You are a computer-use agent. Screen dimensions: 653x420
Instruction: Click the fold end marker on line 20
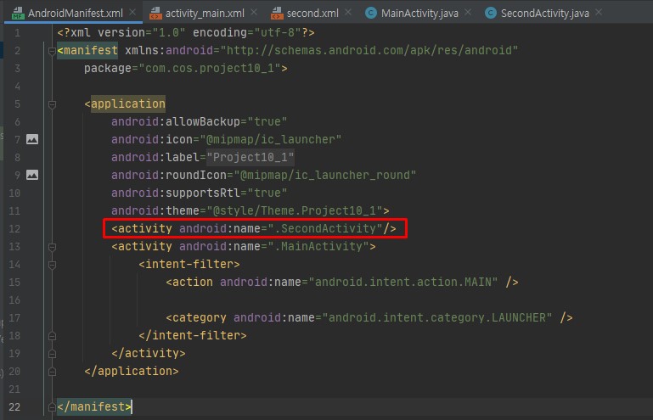pos(52,372)
